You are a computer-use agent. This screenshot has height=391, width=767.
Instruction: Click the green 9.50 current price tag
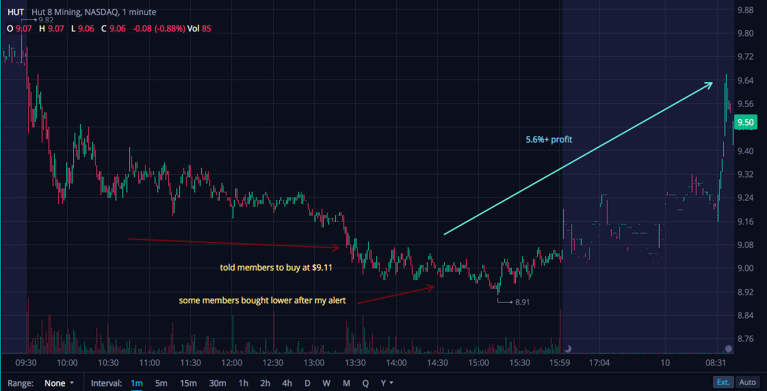(x=746, y=122)
